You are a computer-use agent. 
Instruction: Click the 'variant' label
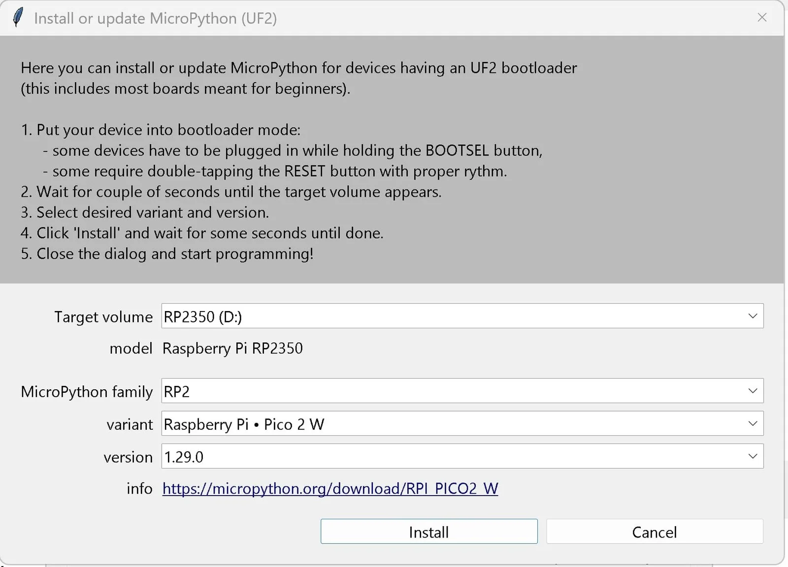coord(130,424)
